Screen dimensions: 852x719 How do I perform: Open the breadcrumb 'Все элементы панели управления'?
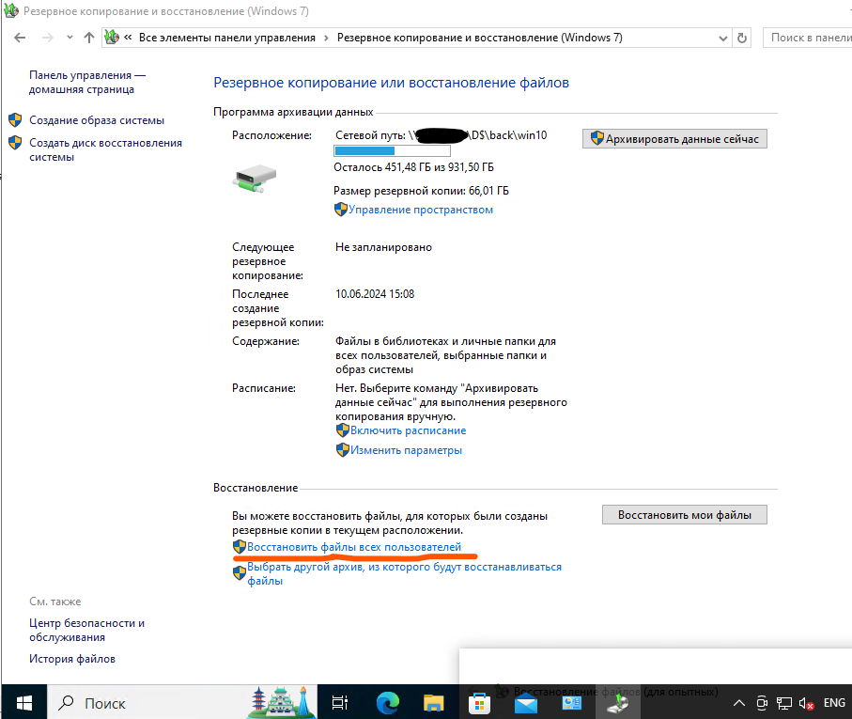pyautogui.click(x=227, y=38)
